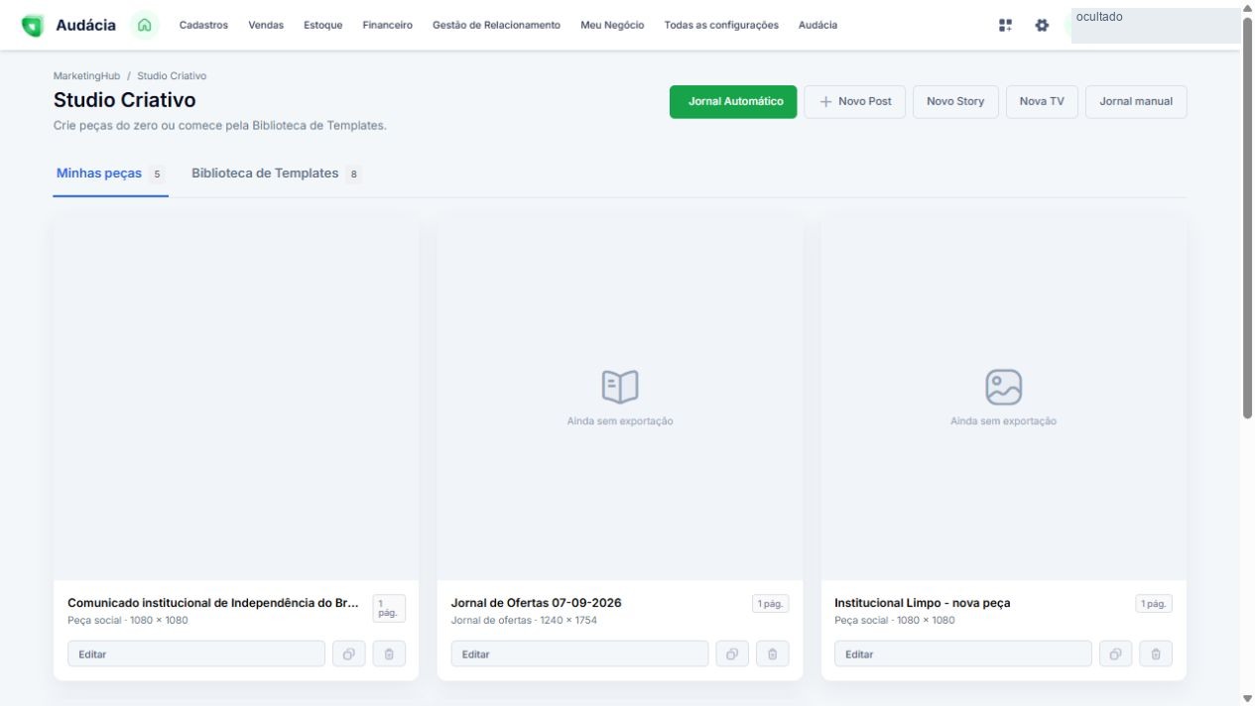Click the Audácia shield logo

click(x=33, y=26)
